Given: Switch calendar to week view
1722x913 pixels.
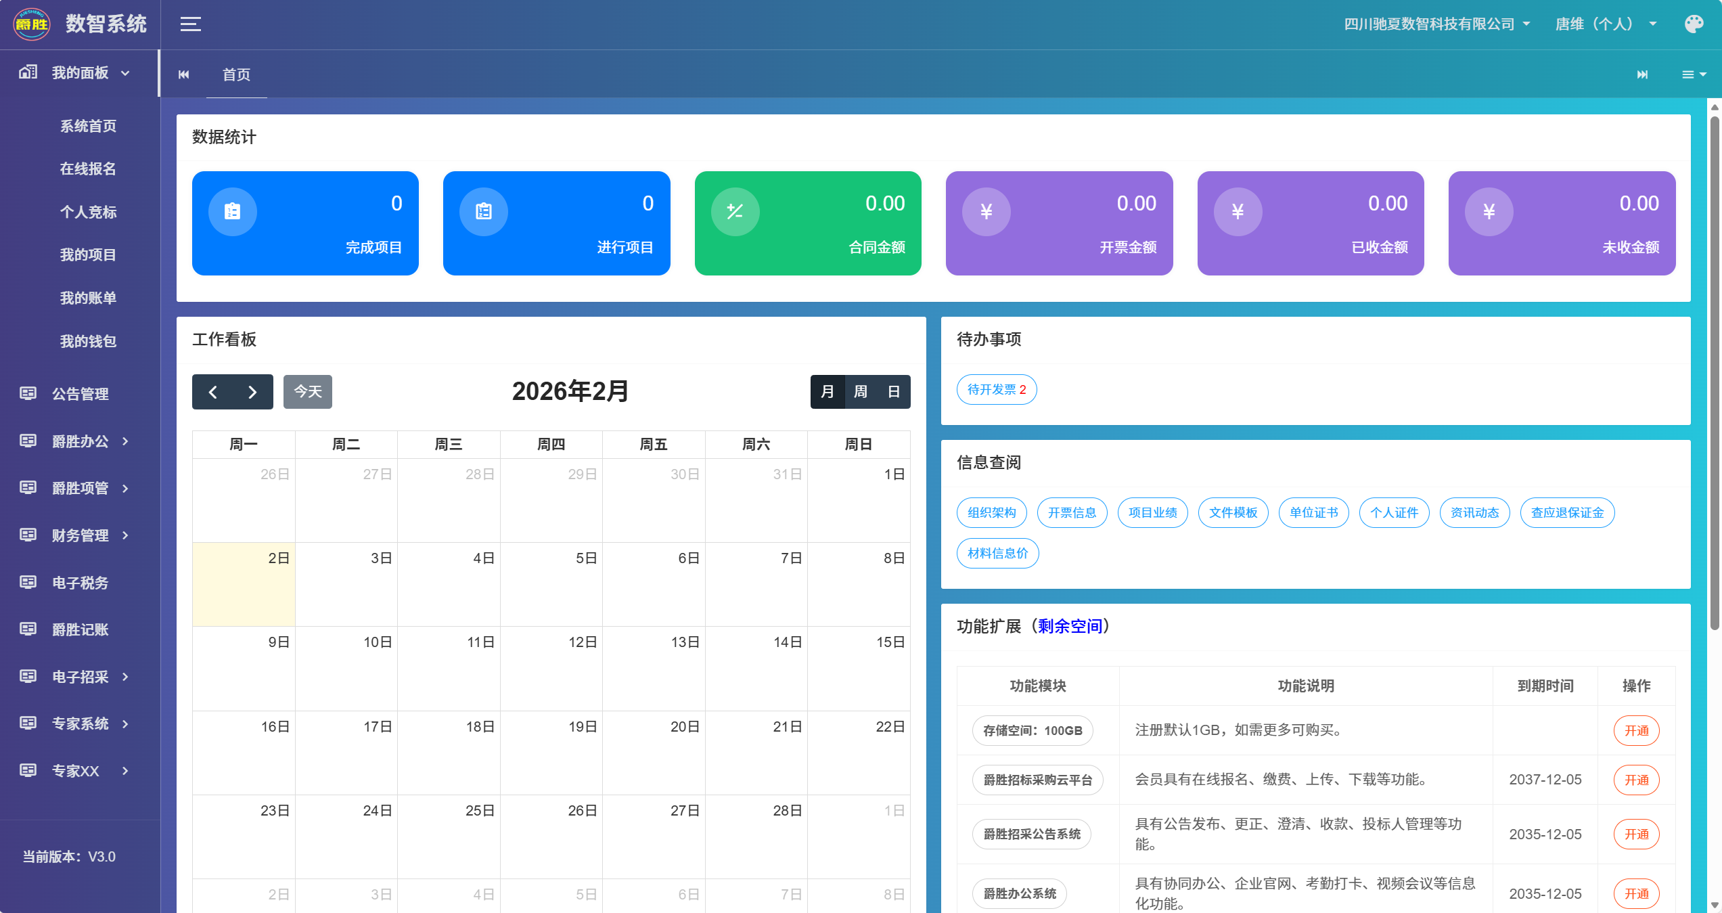Looking at the screenshot, I should pos(860,392).
